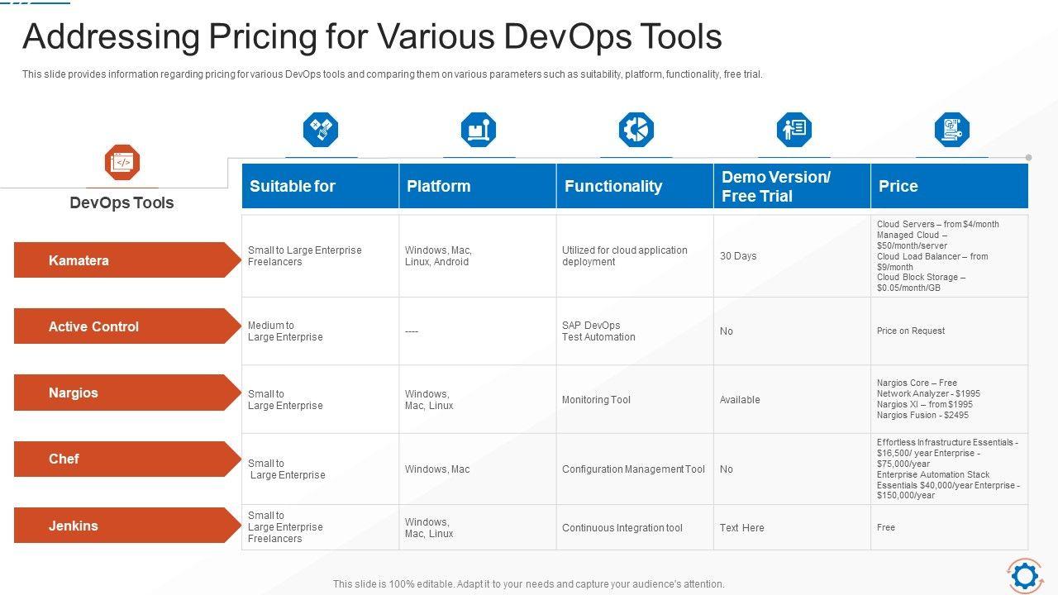
Task: Click the platform trolley icon above Platform
Action: tap(479, 130)
